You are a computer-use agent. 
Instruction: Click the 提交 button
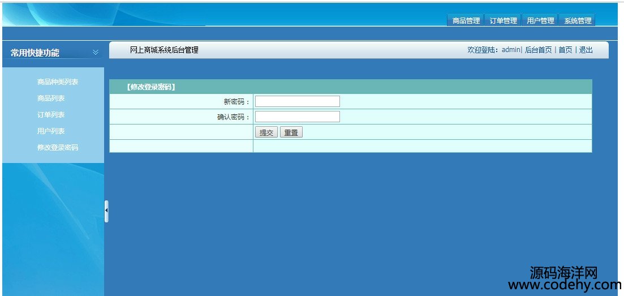click(x=266, y=132)
